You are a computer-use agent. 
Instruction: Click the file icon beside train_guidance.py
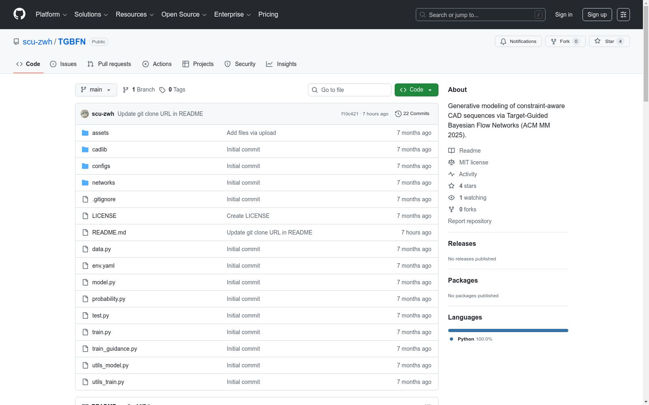pos(85,349)
